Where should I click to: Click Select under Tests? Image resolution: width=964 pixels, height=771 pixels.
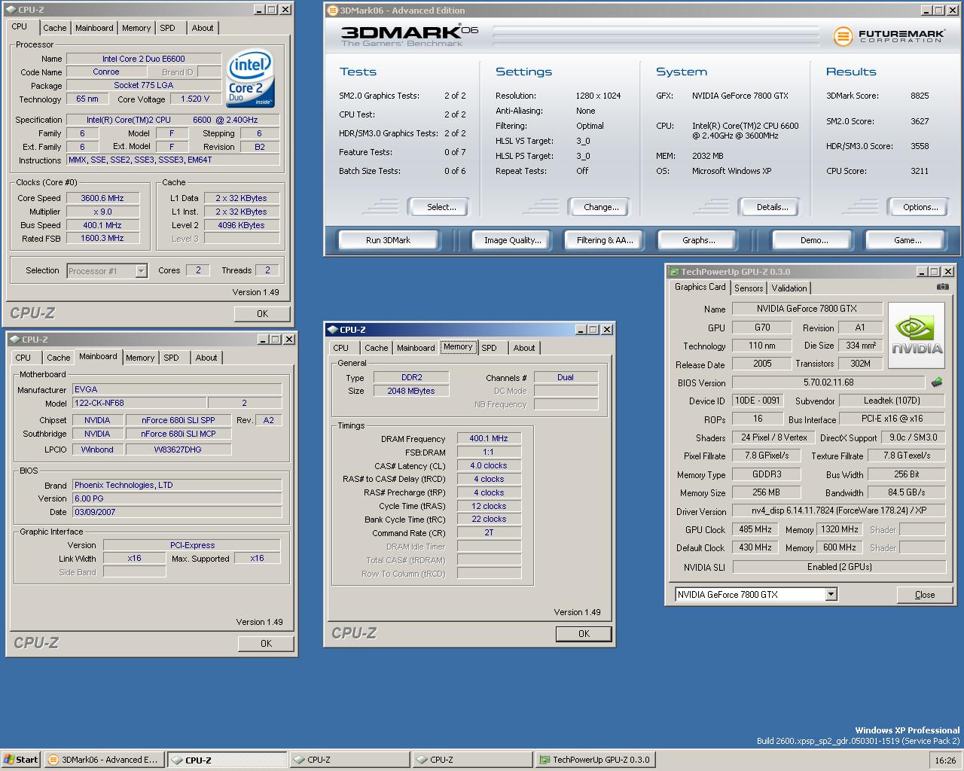click(x=441, y=207)
